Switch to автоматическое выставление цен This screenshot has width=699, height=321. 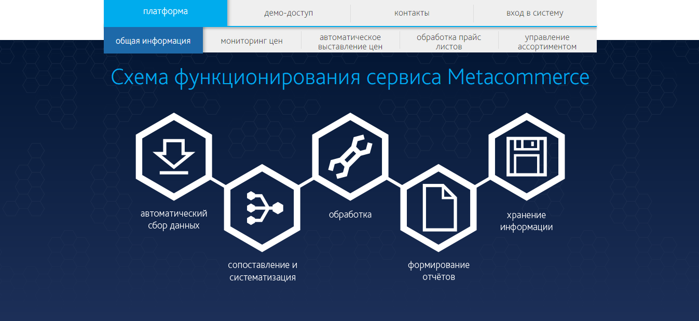pyautogui.click(x=350, y=42)
